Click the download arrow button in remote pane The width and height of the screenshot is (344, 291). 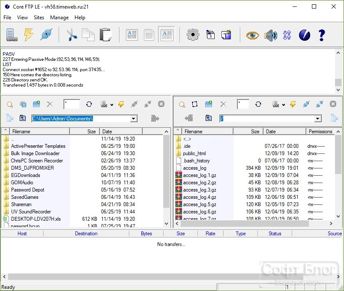click(x=189, y=118)
